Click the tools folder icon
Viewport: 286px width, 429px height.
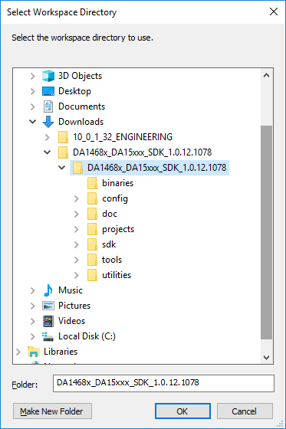[92, 260]
